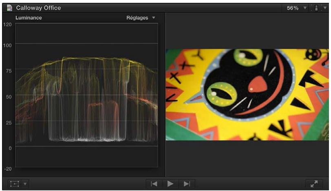Click the 75 scale label

pyautogui.click(x=9, y=71)
